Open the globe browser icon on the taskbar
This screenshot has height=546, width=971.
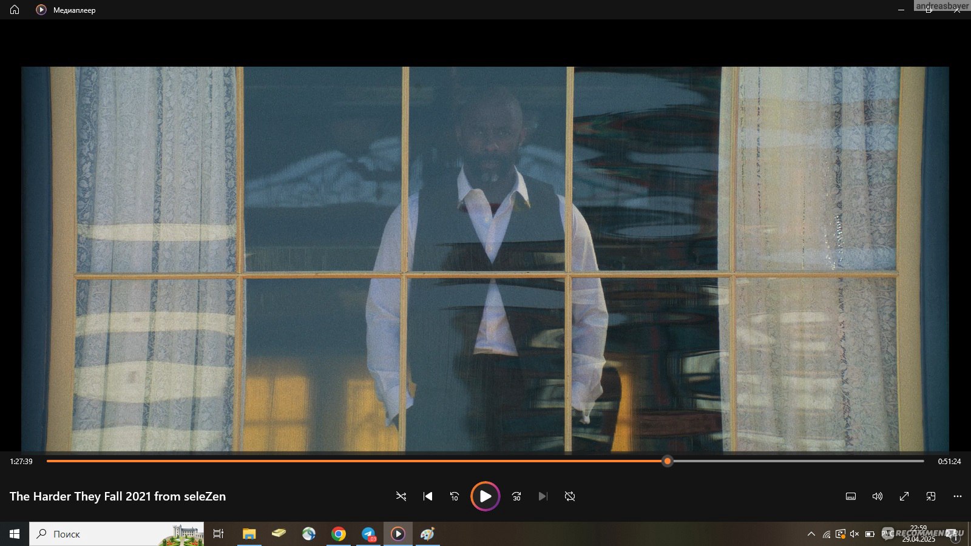pos(309,534)
